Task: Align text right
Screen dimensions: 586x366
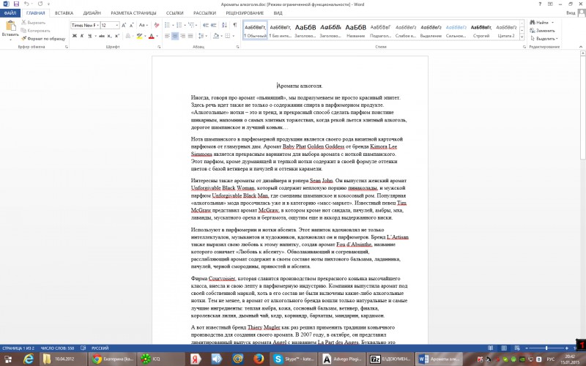Action: (x=182, y=36)
